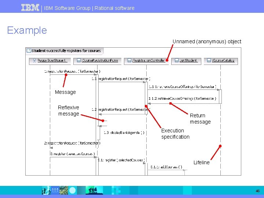Click the CourseCatalog object icon

209,60
